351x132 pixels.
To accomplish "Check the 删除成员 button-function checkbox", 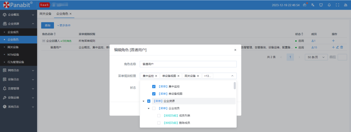I will [159, 123].
